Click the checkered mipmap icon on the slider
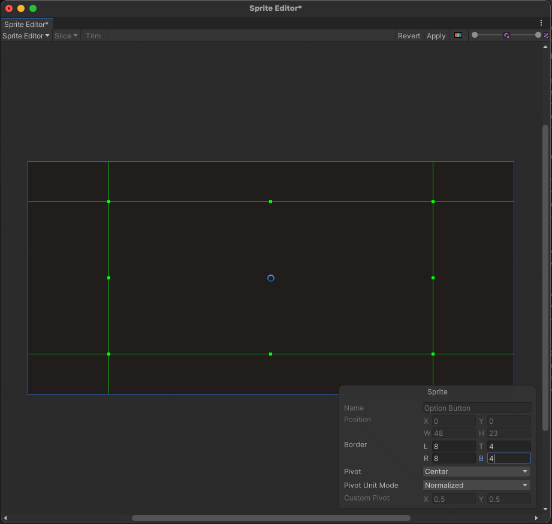552x524 pixels. coord(506,35)
